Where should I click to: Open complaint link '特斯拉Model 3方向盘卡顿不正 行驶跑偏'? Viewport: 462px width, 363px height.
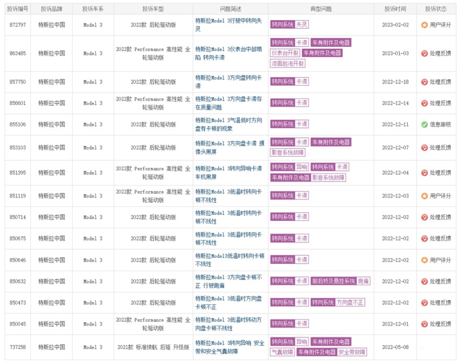(x=228, y=281)
